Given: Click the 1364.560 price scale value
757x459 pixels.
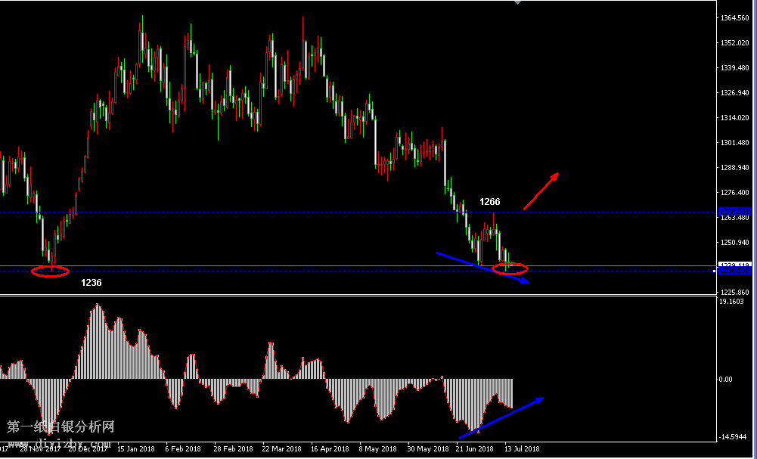Looking at the screenshot, I should pyautogui.click(x=735, y=17).
